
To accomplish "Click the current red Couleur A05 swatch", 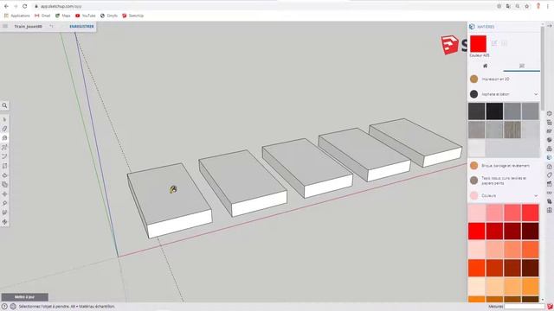I will tap(478, 44).
